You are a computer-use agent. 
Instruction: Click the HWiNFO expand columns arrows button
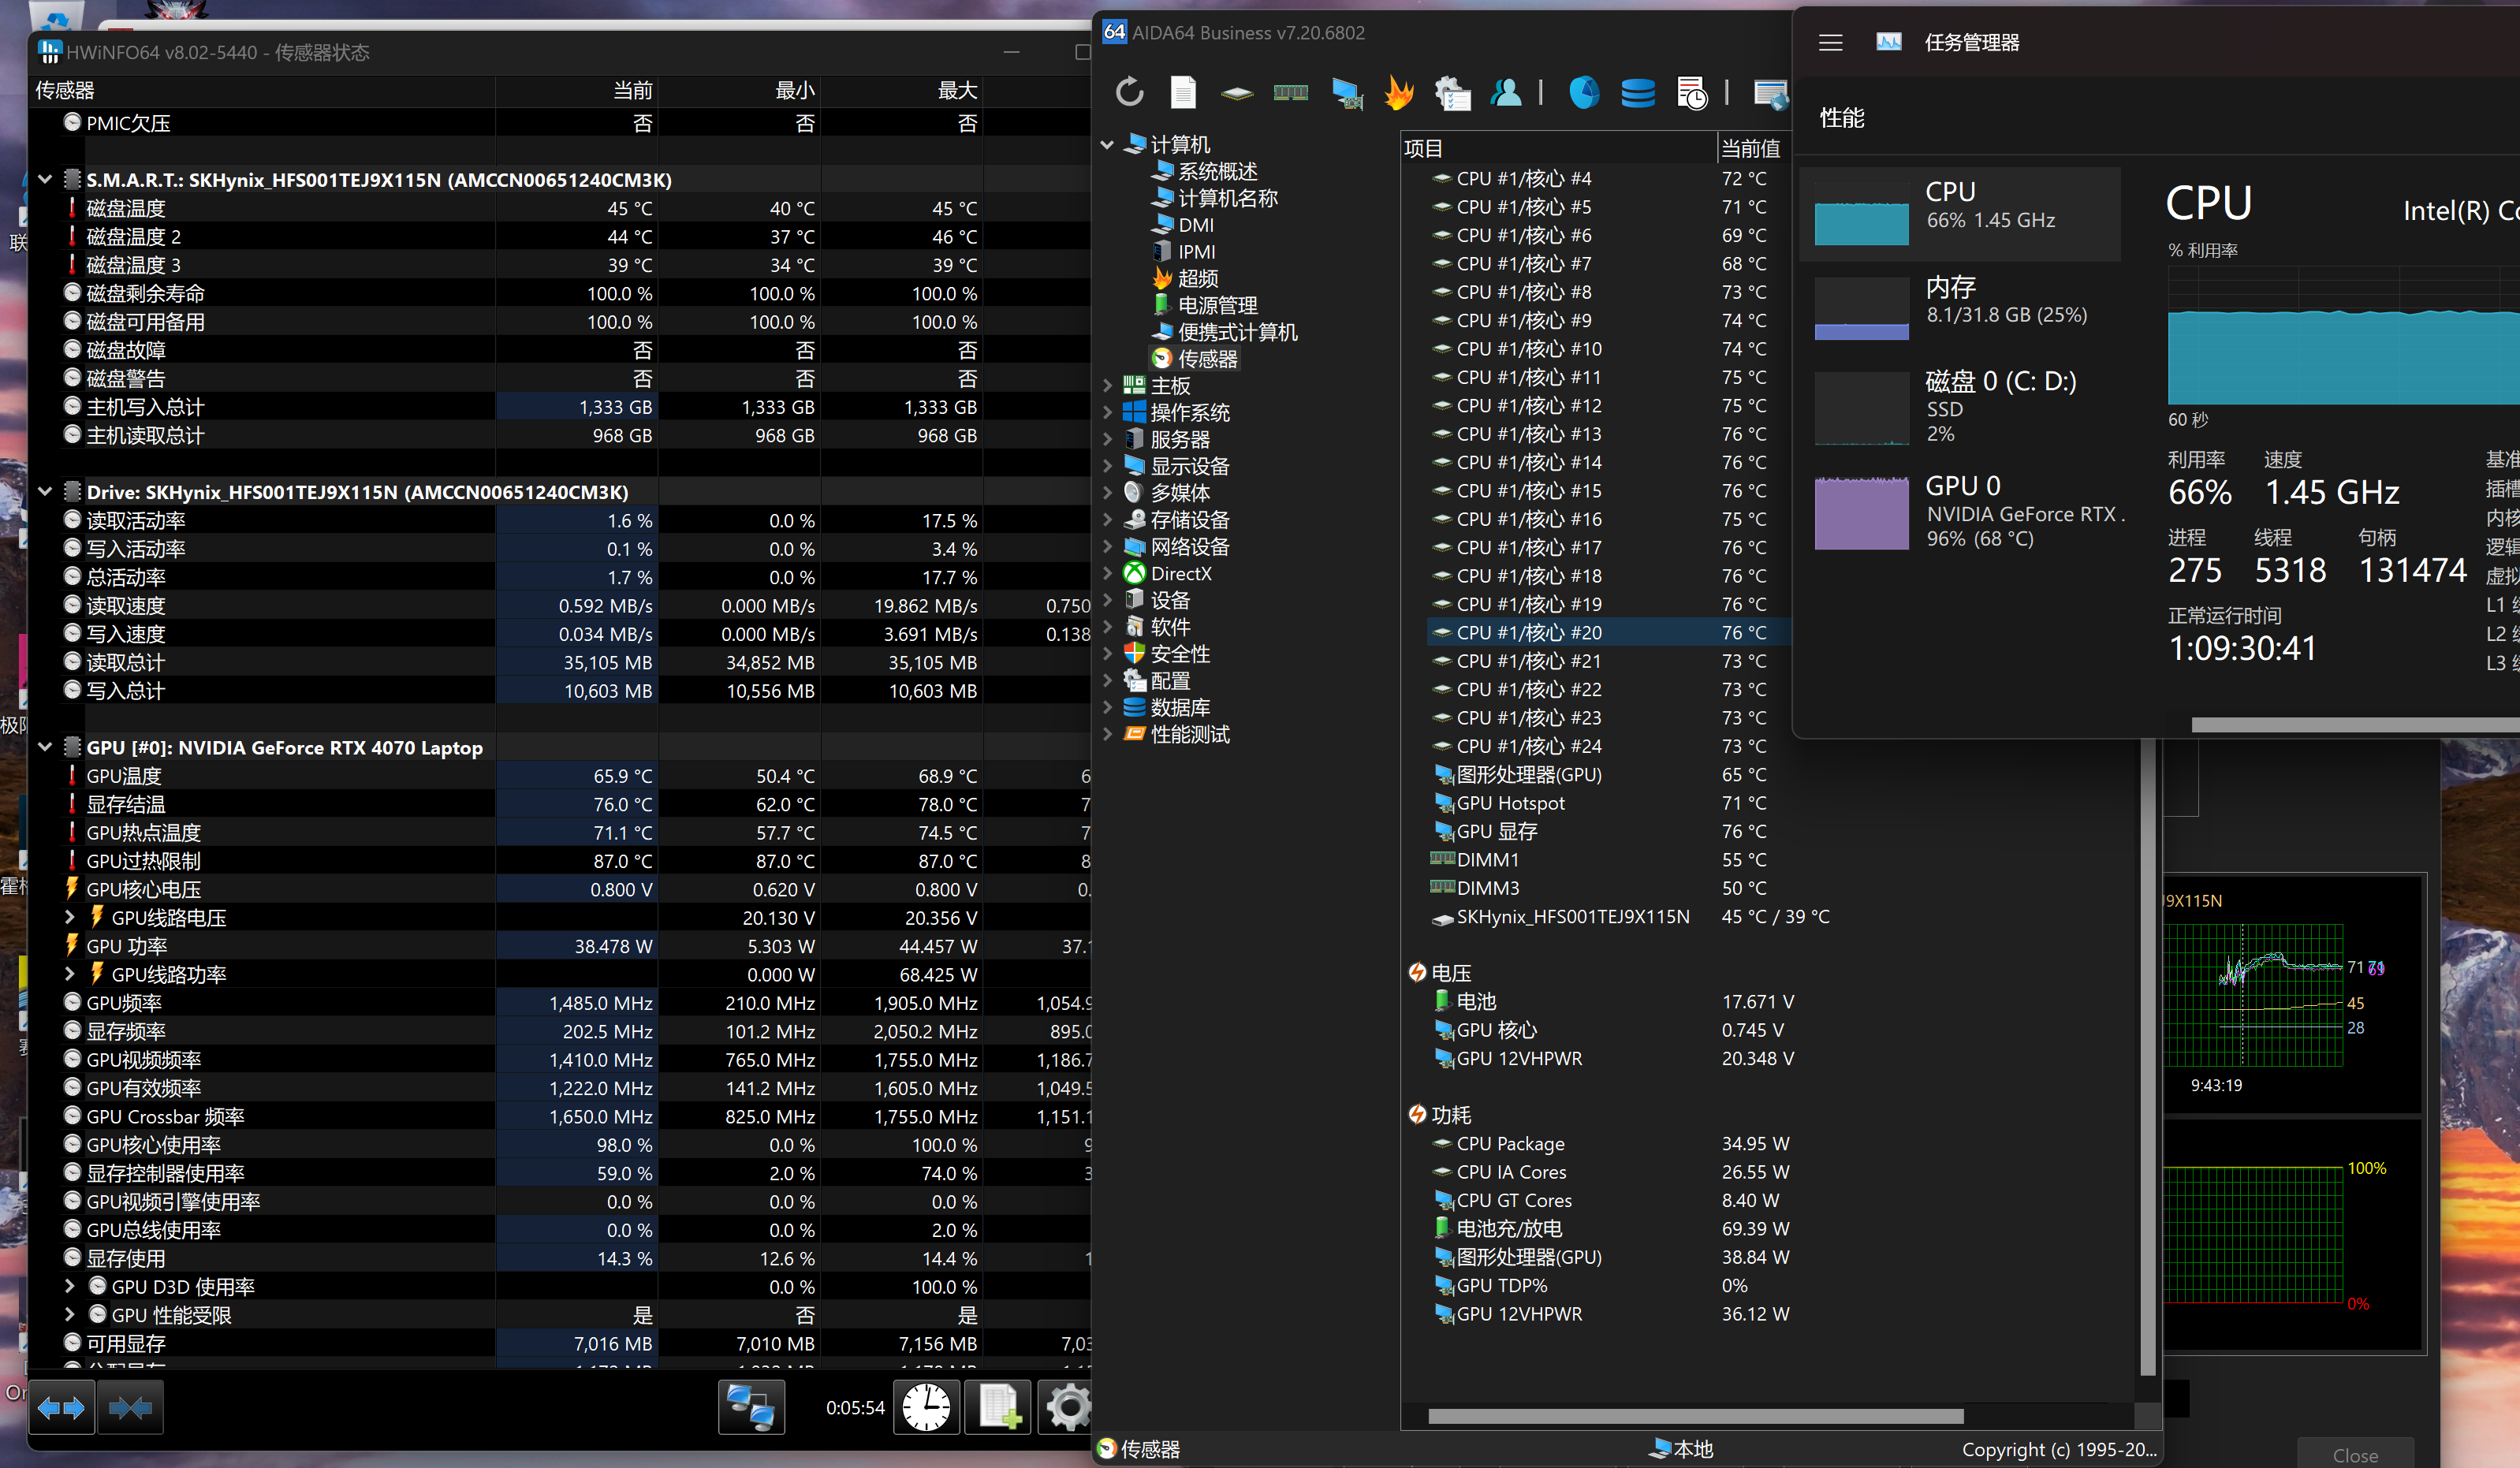click(61, 1408)
